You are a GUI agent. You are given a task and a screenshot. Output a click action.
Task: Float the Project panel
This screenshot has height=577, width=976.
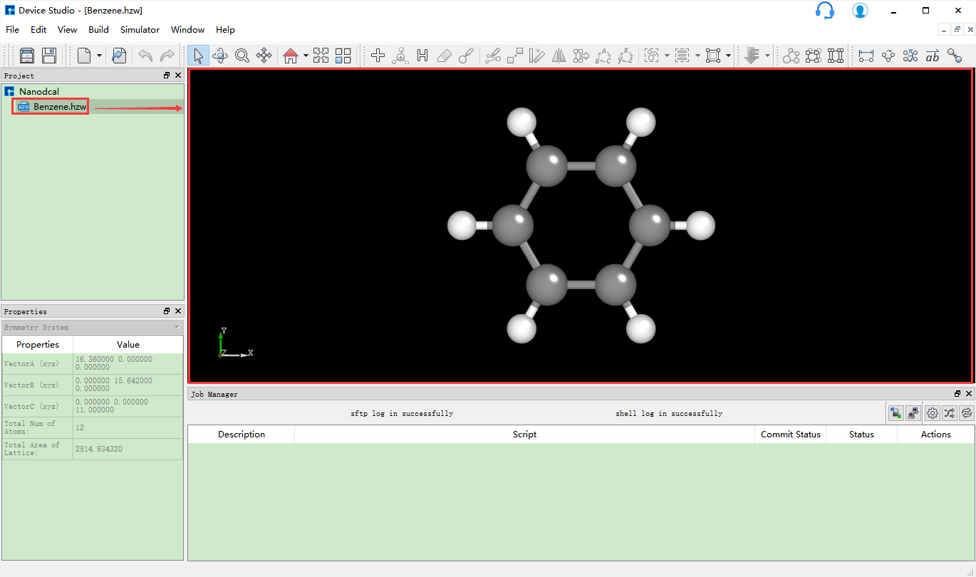tap(167, 76)
